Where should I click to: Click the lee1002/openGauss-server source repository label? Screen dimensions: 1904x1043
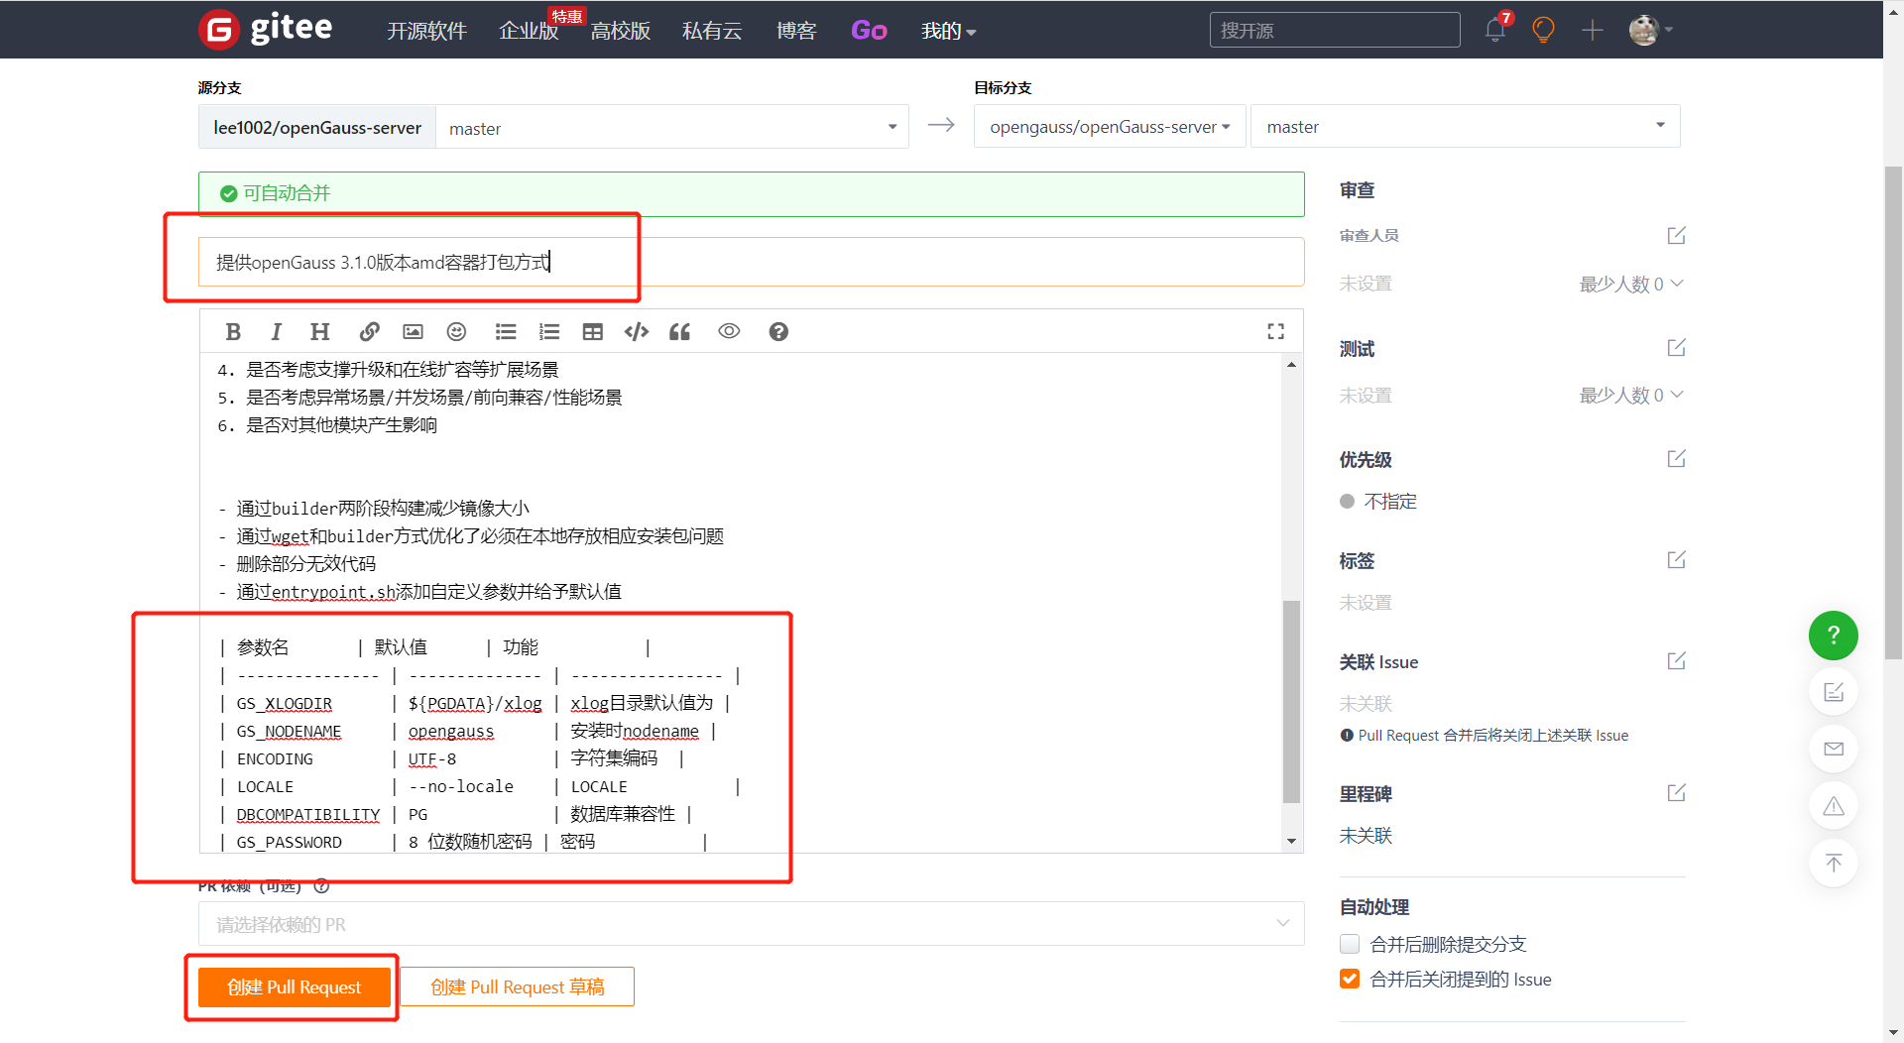click(x=317, y=127)
